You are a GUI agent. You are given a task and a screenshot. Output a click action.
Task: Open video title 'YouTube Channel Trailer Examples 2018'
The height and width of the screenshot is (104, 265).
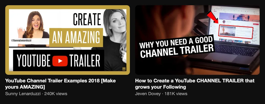61,84
